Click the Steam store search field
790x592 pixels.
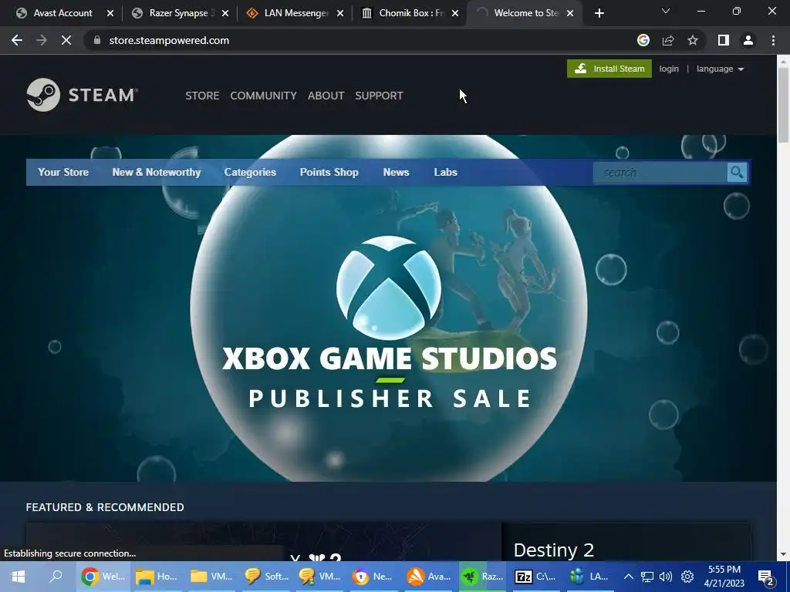click(x=660, y=173)
